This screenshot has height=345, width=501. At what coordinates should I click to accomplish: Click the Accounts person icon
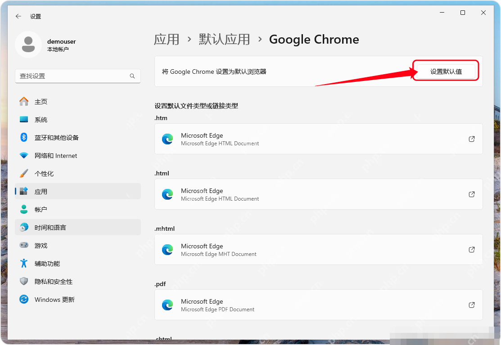(x=24, y=209)
